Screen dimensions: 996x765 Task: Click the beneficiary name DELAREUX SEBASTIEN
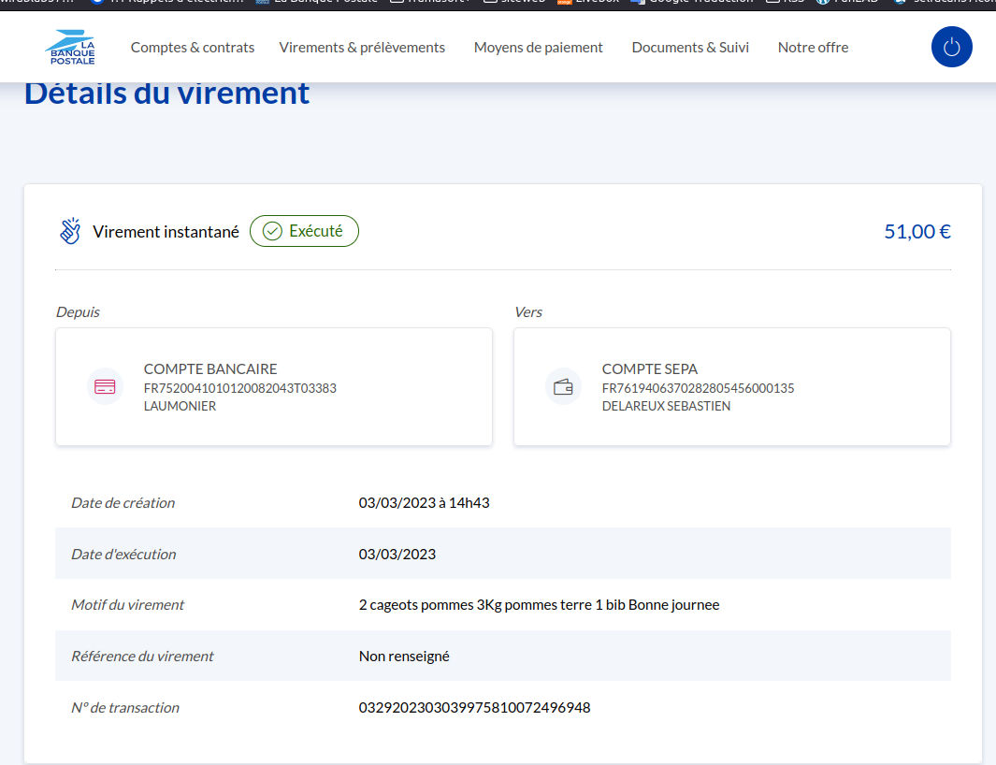666,406
